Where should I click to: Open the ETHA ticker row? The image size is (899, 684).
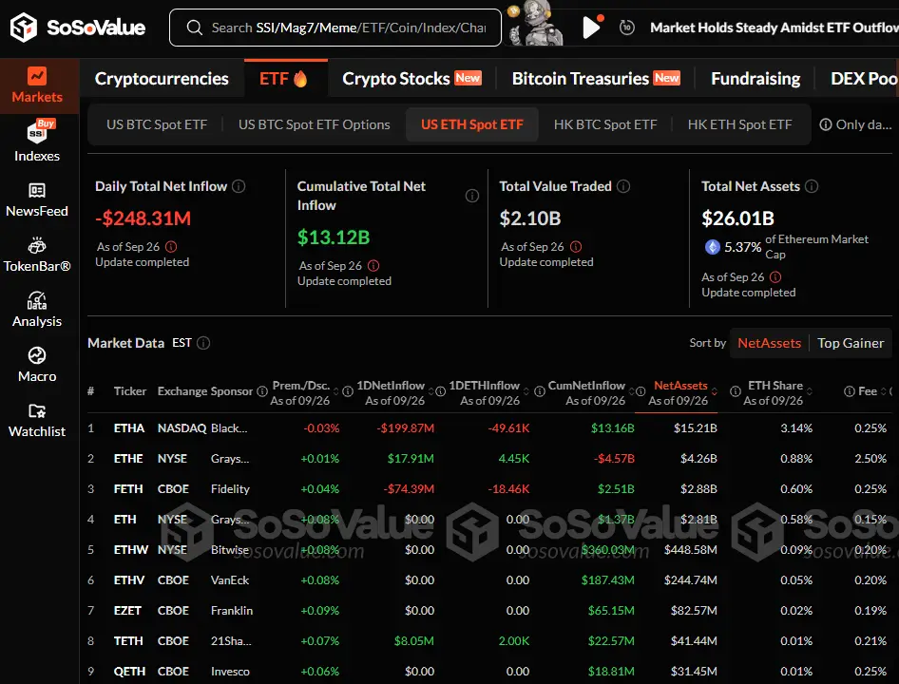click(129, 428)
